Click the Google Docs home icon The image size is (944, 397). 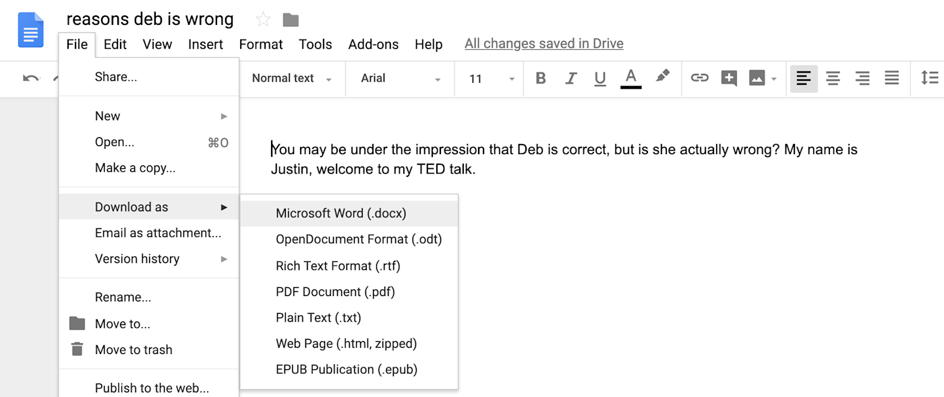point(31,31)
